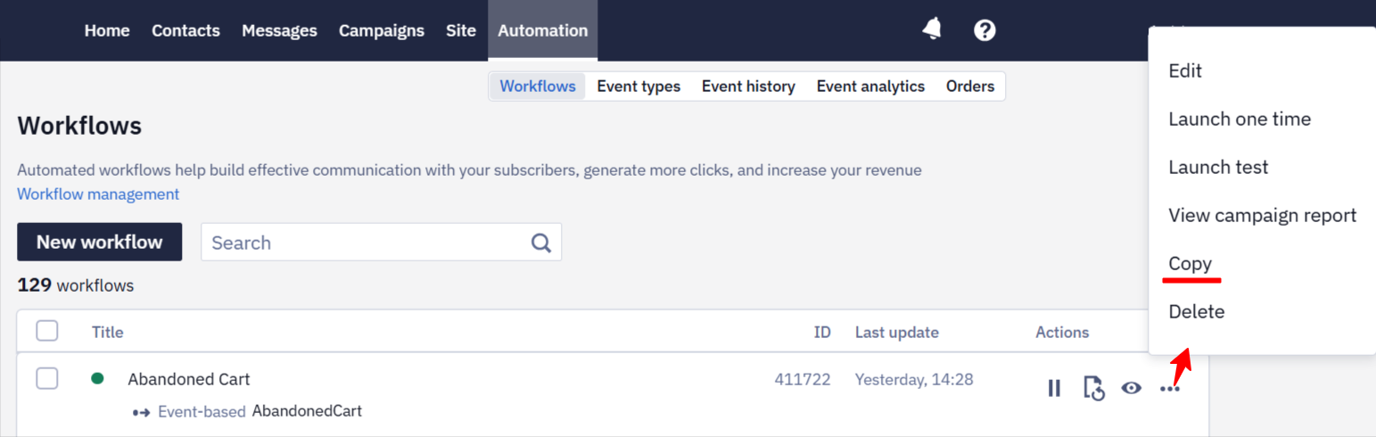
Task: Pause the Abandoned Cart workflow
Action: (1054, 388)
